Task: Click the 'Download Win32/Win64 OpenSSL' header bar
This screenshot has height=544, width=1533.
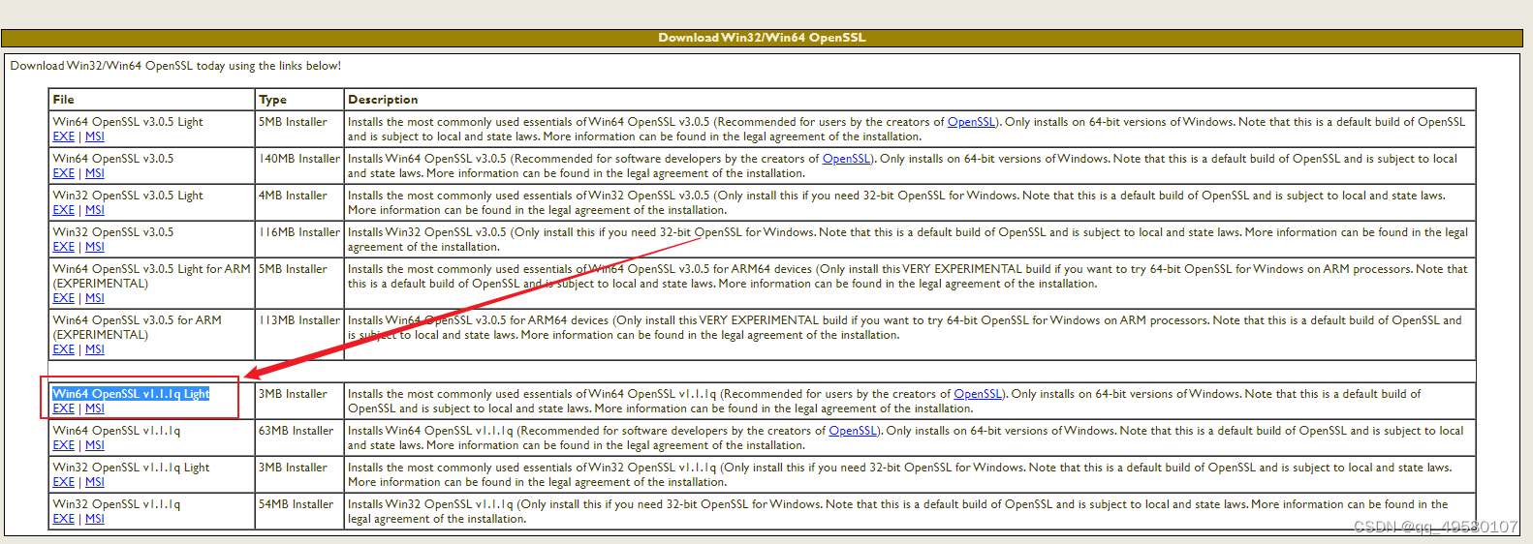Action: [x=762, y=38]
